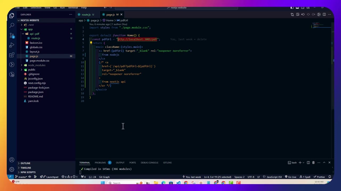The height and width of the screenshot is (191, 341).
Task: Switch to route.js editor tab
Action: pos(86,15)
